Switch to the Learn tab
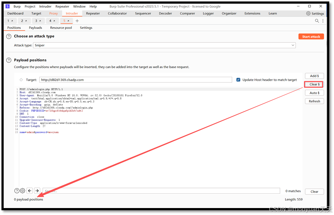Screen dimensions: 334x215 (x=273, y=14)
